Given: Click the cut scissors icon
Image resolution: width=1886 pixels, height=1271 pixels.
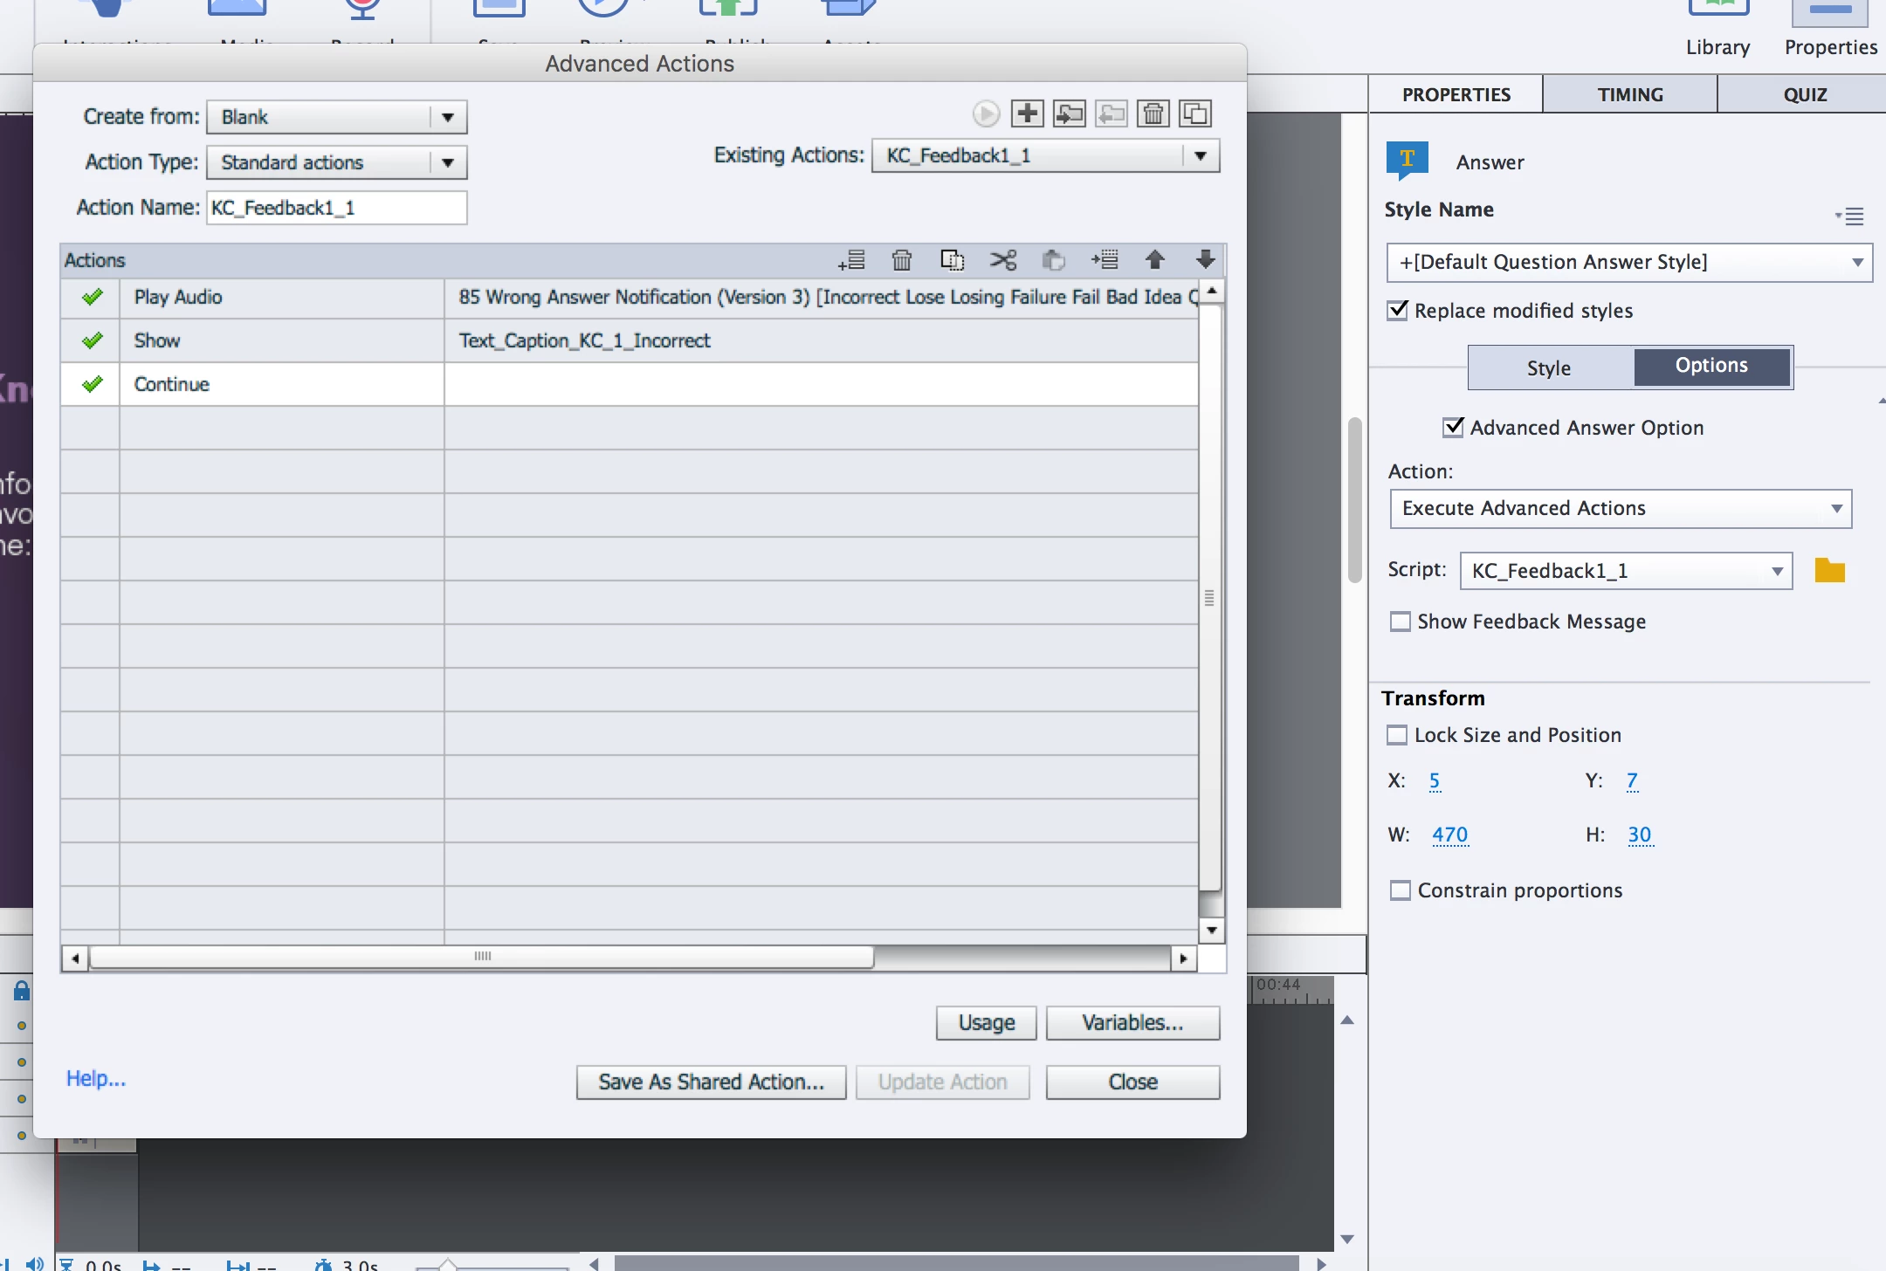Looking at the screenshot, I should point(1003,260).
